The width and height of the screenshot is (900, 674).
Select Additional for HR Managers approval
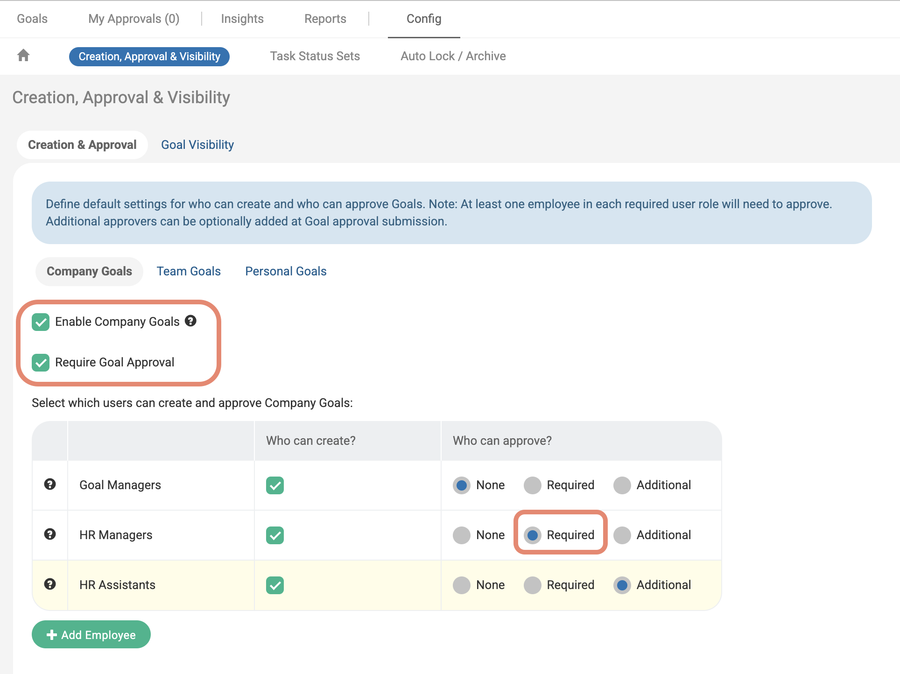tap(622, 535)
